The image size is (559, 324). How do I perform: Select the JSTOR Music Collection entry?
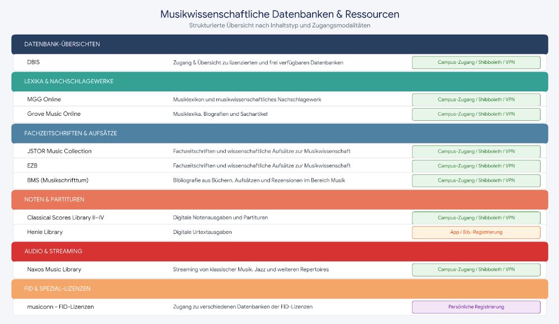(x=59, y=151)
